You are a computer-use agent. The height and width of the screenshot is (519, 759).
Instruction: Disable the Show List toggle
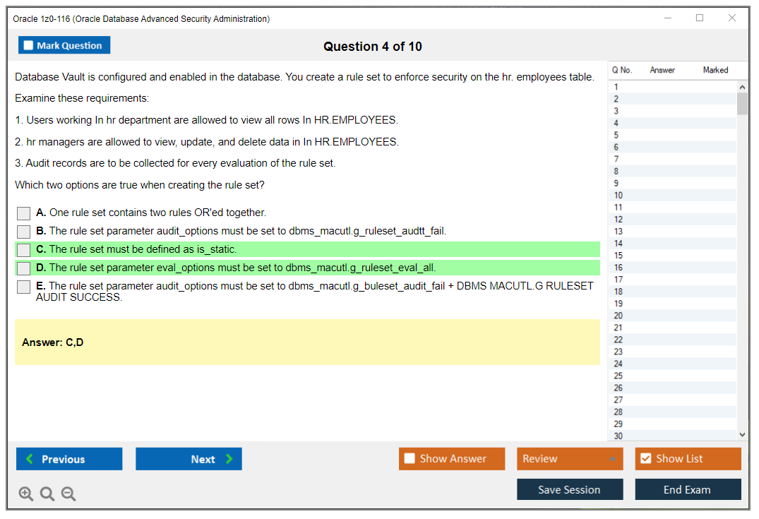coord(645,458)
